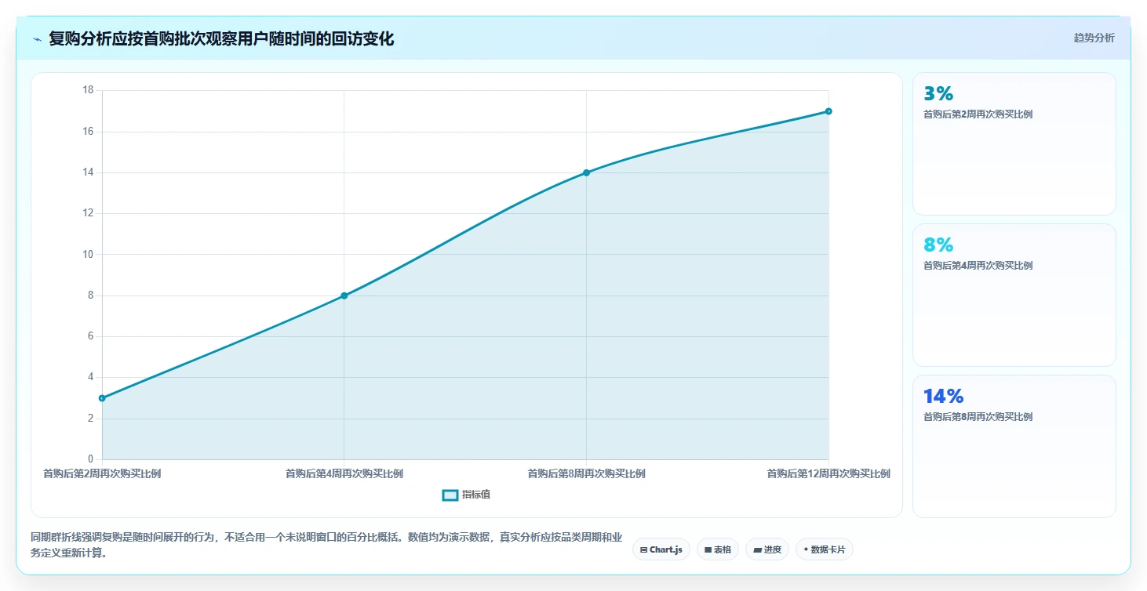
Task: Select the Chart.js tag chip
Action: click(661, 549)
